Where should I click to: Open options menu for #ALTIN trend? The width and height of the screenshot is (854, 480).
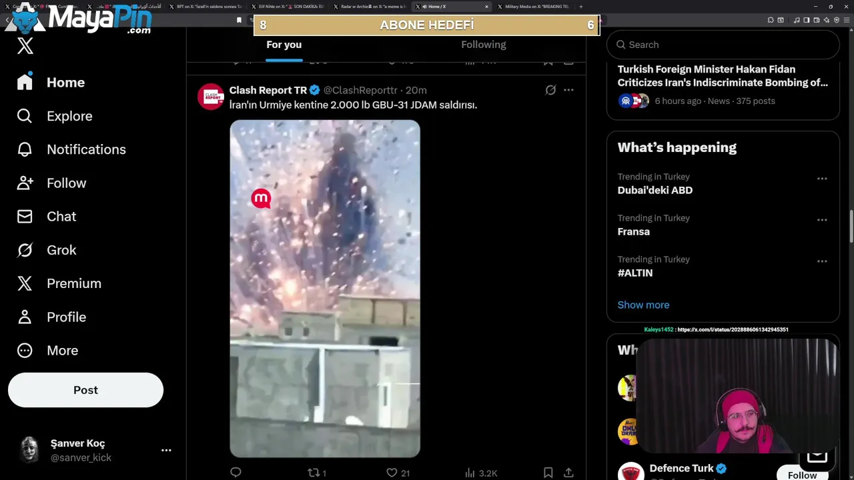tap(822, 261)
